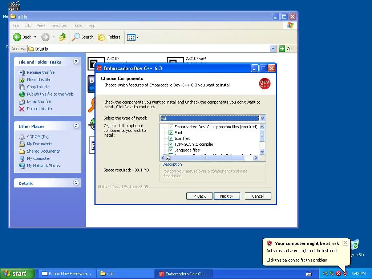The image size is (372, 279).
Task: Click the Start button
Action: (17, 274)
